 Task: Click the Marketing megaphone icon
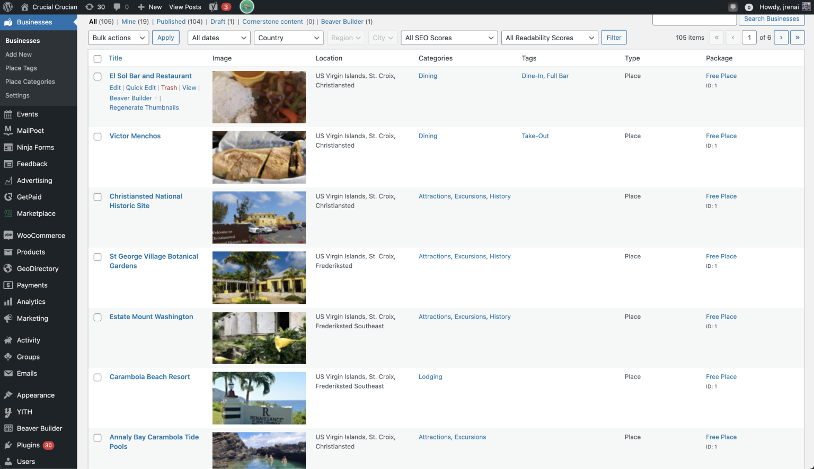pos(8,319)
